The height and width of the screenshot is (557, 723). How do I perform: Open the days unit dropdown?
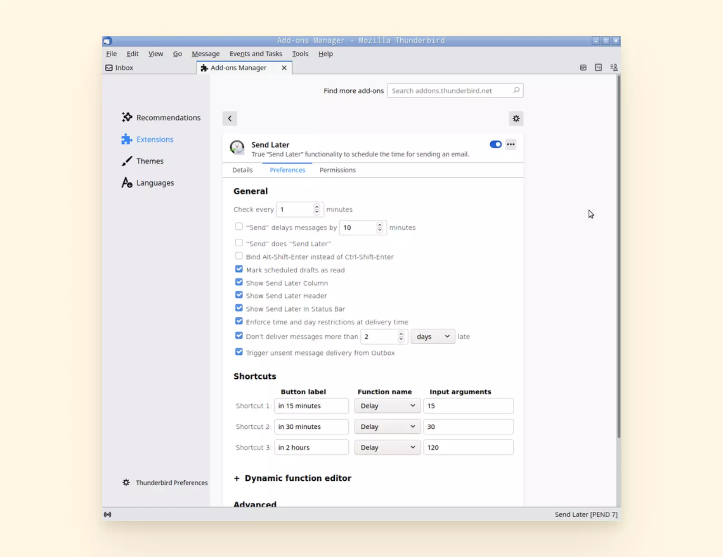pyautogui.click(x=433, y=336)
